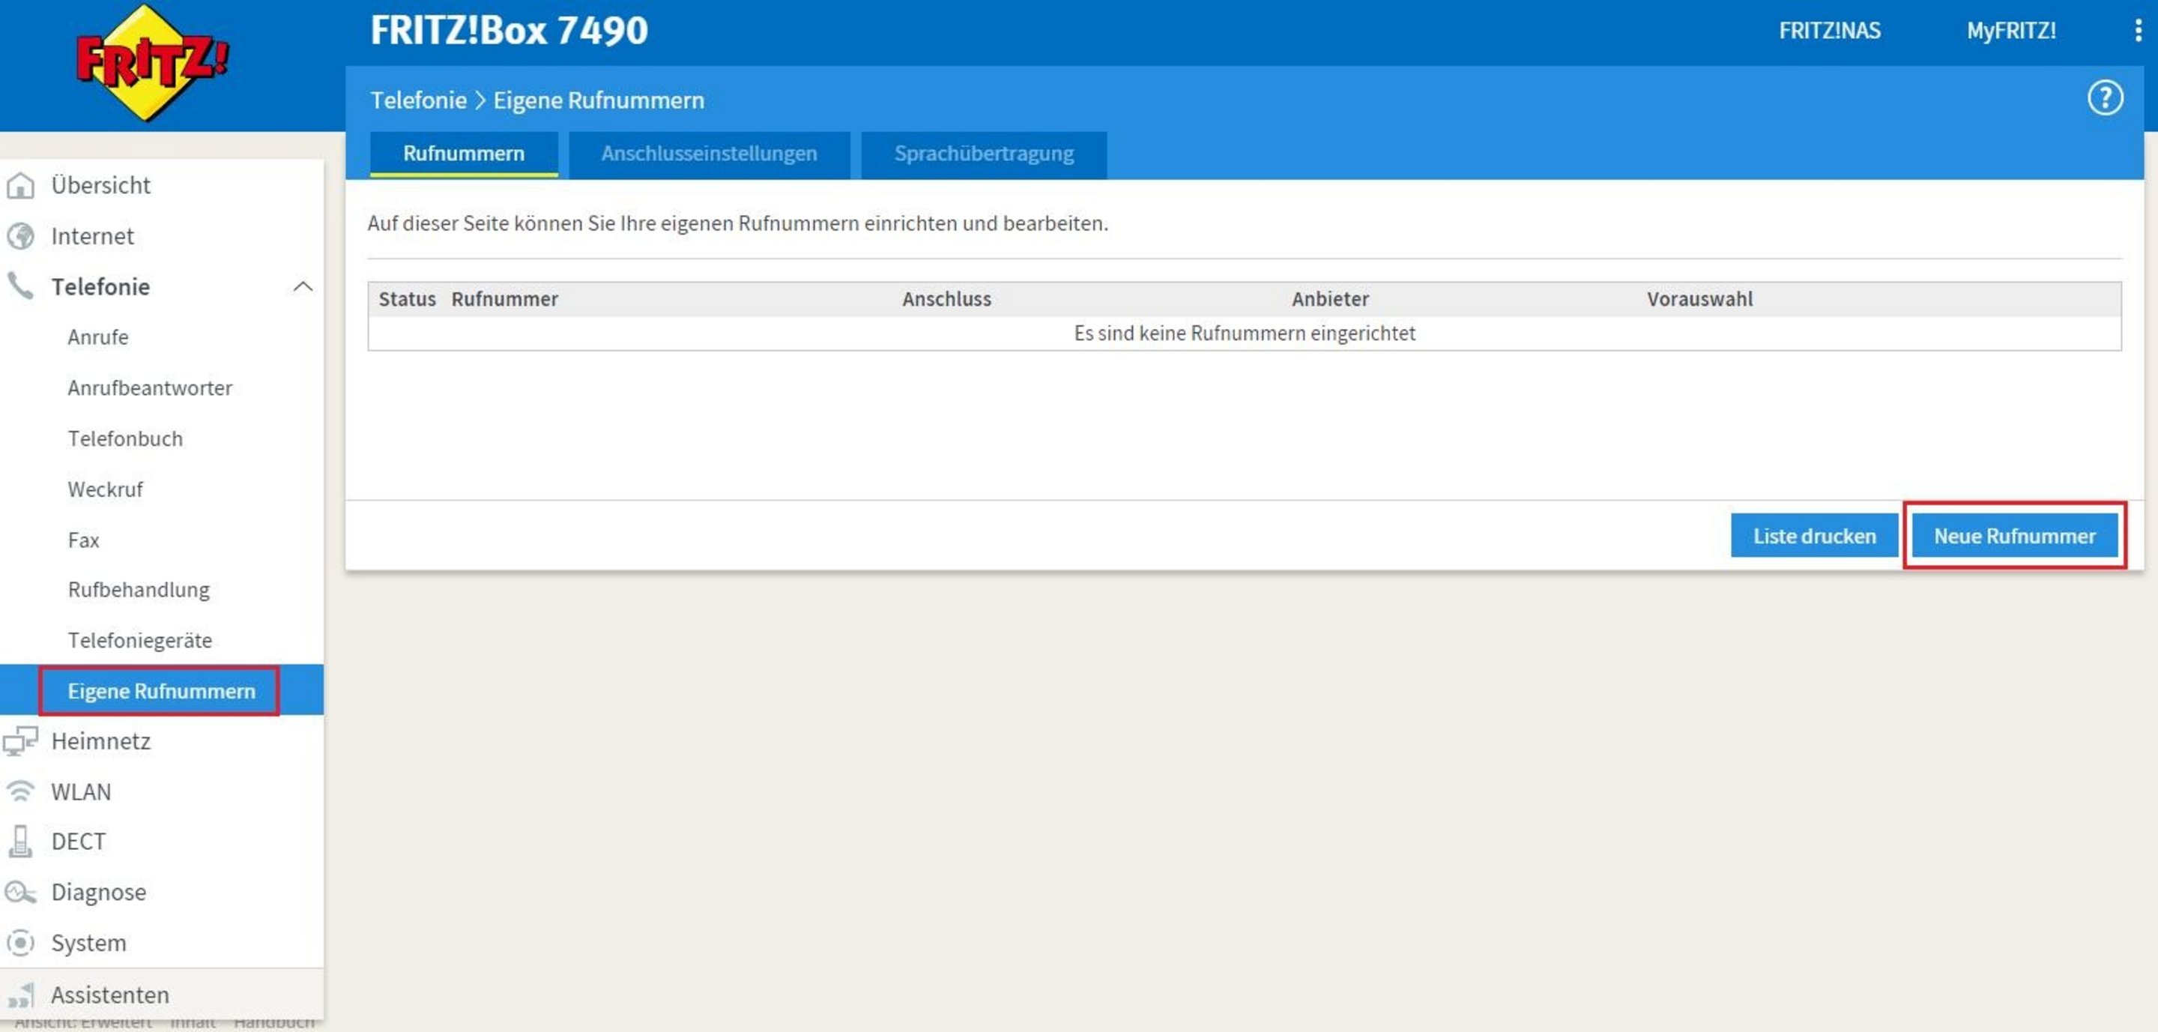Open the DECT menu entry
This screenshot has width=2158, height=1032.
(78, 842)
